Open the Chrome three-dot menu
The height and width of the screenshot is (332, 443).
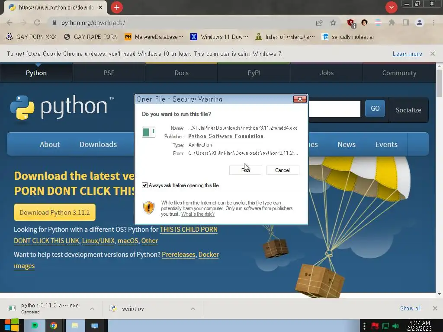pyautogui.click(x=433, y=22)
